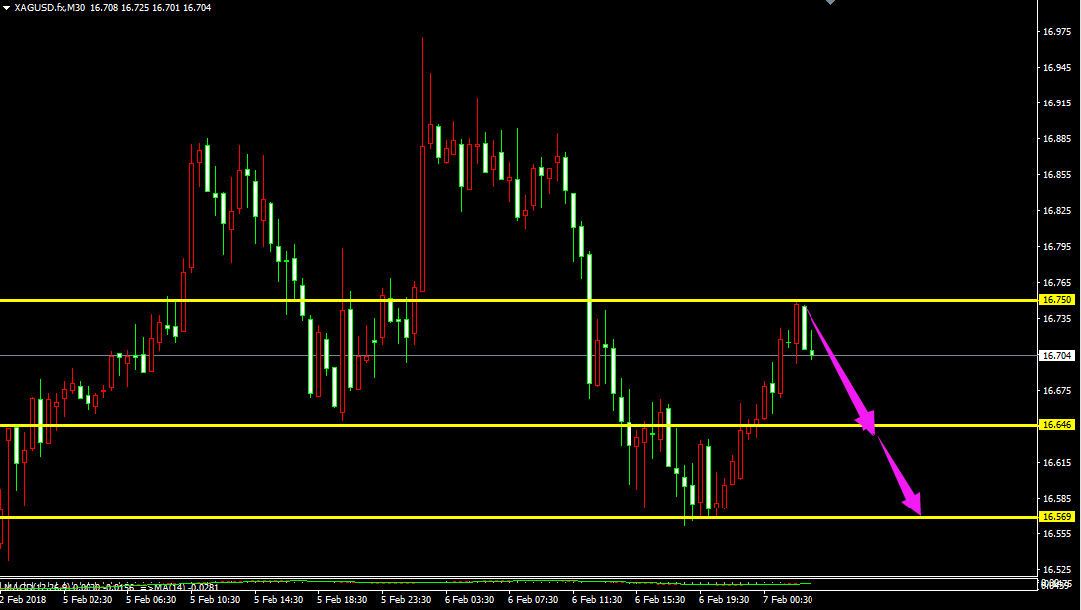Click the 16.885 price scale value

pos(1055,139)
